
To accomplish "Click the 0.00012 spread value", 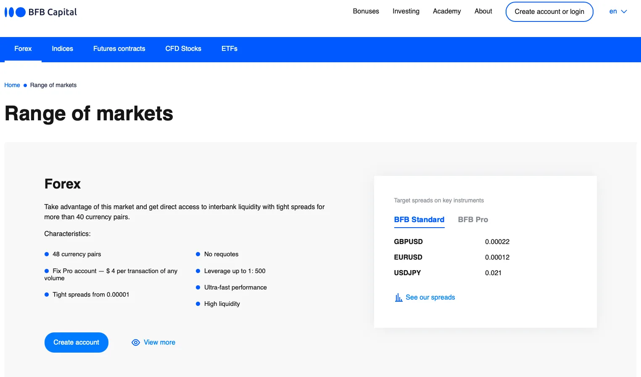I will pos(497,258).
